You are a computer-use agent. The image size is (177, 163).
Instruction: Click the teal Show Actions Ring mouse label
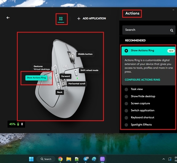pyautogui.click(x=36, y=77)
